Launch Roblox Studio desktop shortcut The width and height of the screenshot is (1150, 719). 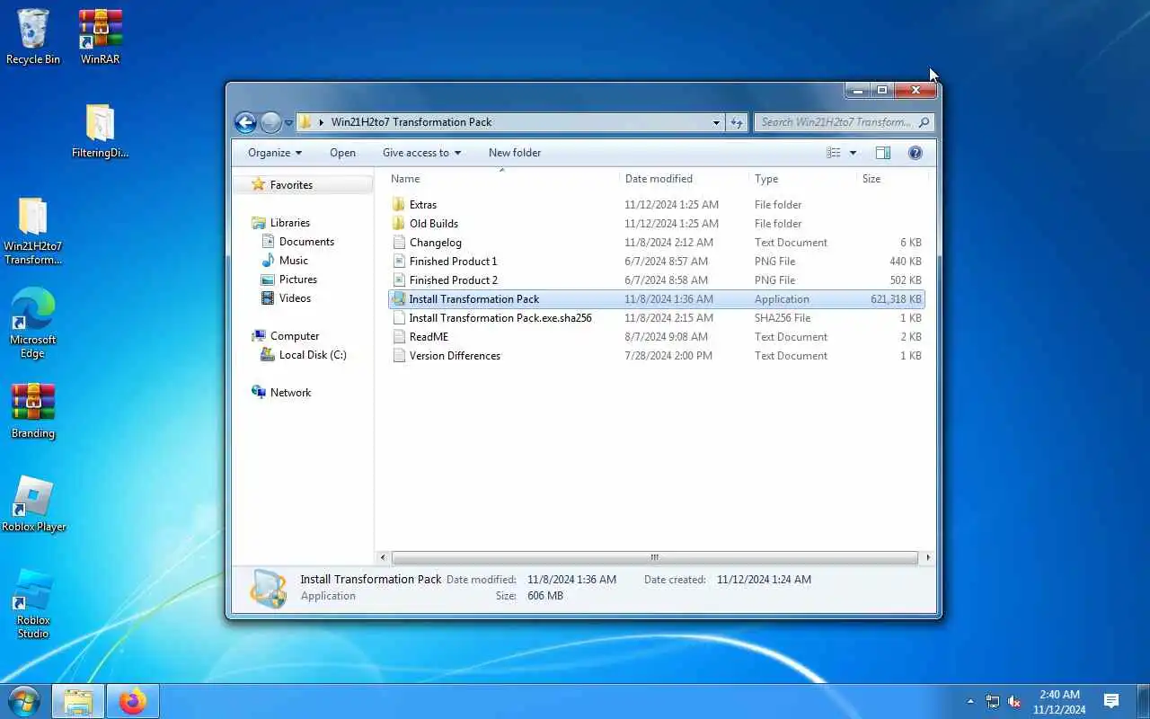tap(33, 604)
